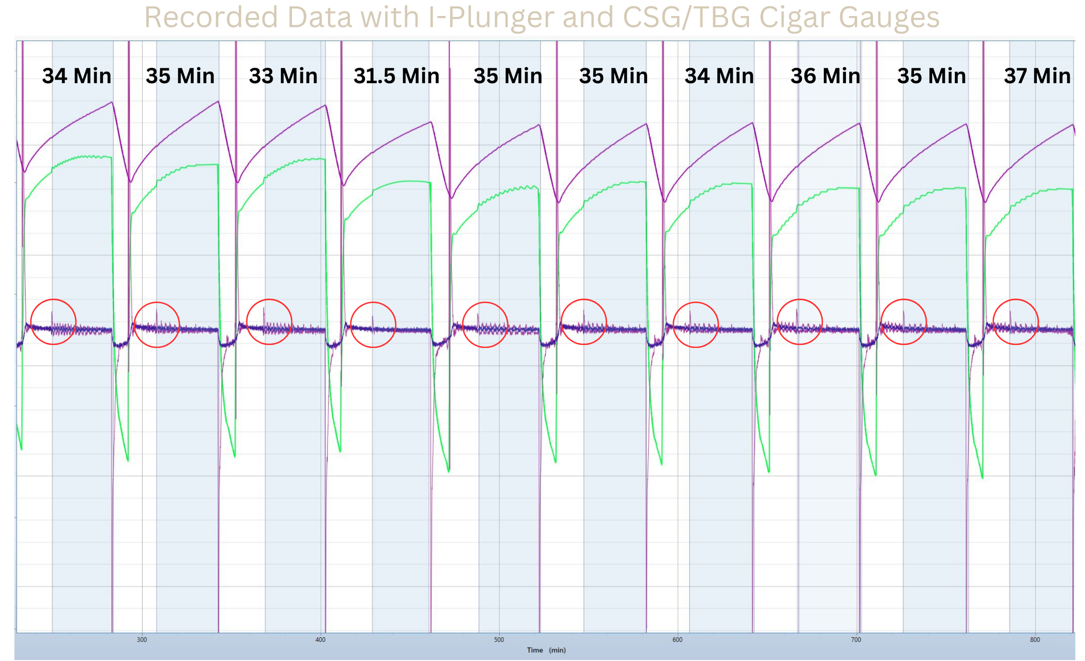Click 35 Min label between 34 and 33 Min
This screenshot has height=661, width=1085.
pyautogui.click(x=180, y=76)
